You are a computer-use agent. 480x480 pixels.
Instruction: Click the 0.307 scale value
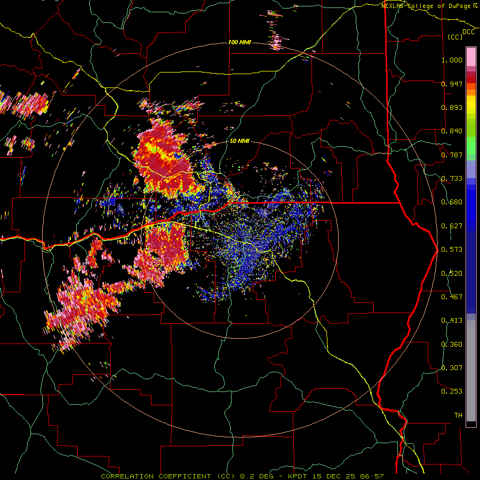[452, 367]
